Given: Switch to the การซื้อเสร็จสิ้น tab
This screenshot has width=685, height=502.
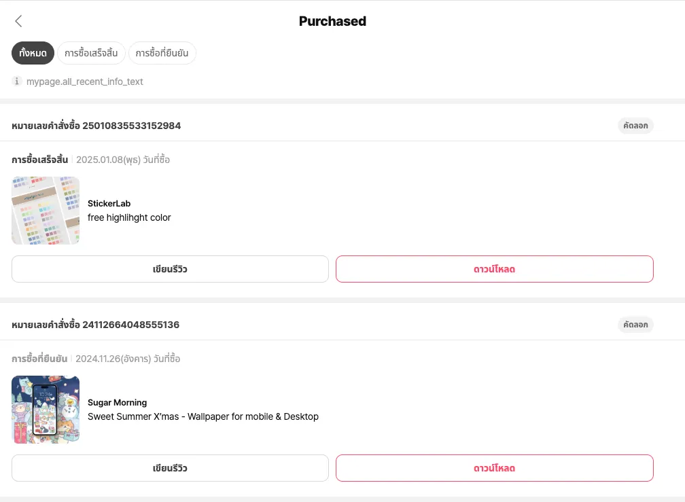Looking at the screenshot, I should pyautogui.click(x=91, y=53).
